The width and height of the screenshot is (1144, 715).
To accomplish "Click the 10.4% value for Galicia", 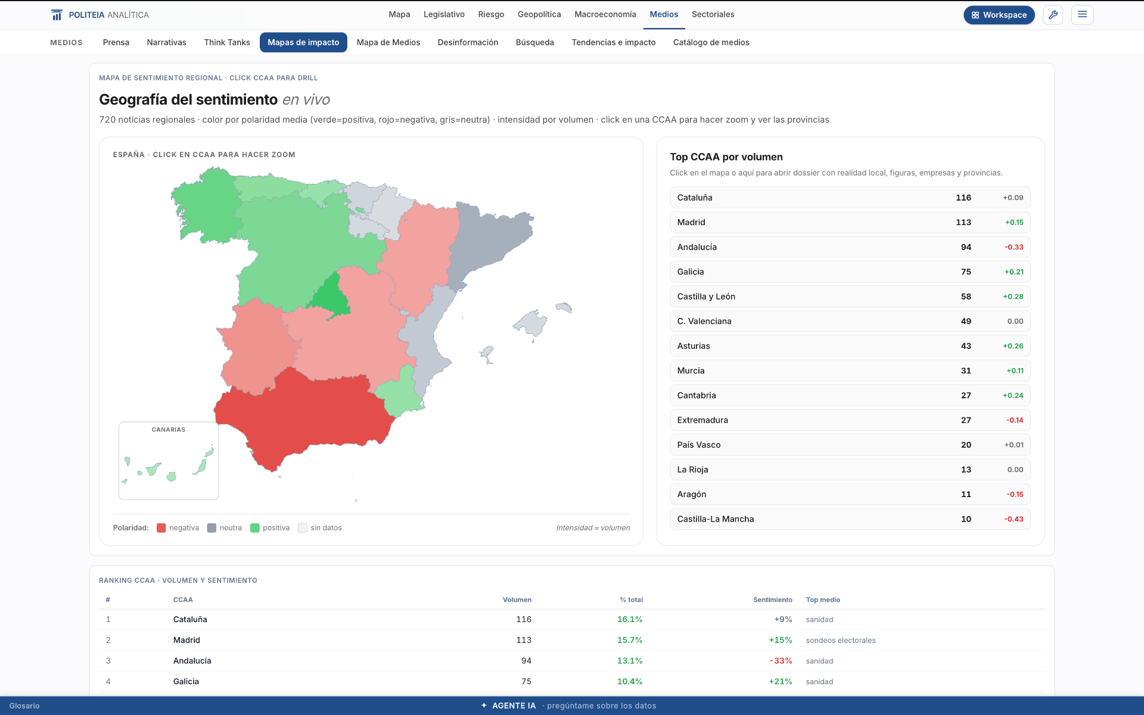I will coord(630,682).
